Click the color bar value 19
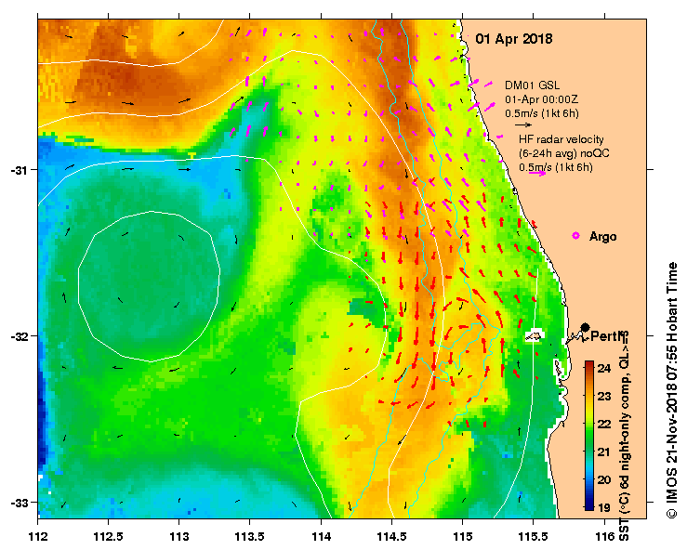The image size is (687, 550). 604,507
